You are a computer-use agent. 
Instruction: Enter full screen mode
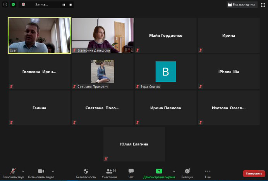[x=263, y=5]
